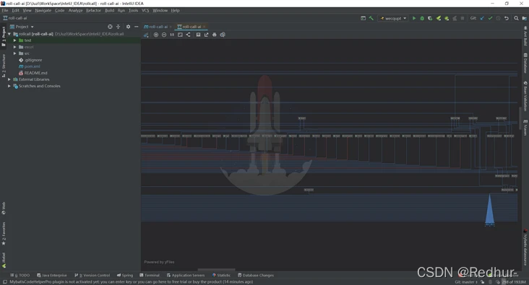Expand the excel folder

coord(15,47)
